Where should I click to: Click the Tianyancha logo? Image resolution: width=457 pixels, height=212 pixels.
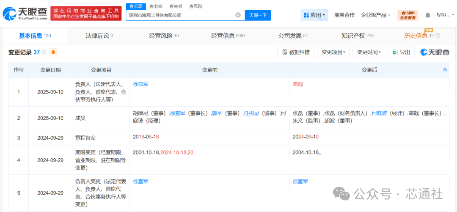(25, 14)
